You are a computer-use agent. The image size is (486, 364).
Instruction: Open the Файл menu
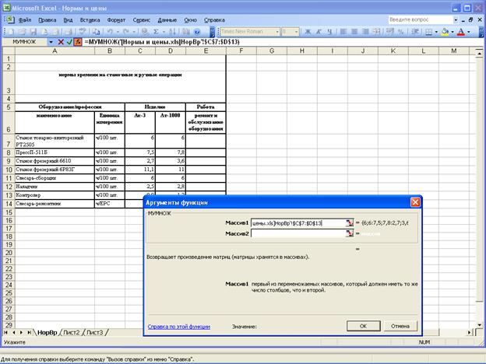coord(25,19)
